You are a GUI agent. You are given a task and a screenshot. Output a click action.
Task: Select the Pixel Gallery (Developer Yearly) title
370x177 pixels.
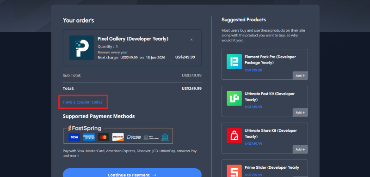click(x=133, y=39)
